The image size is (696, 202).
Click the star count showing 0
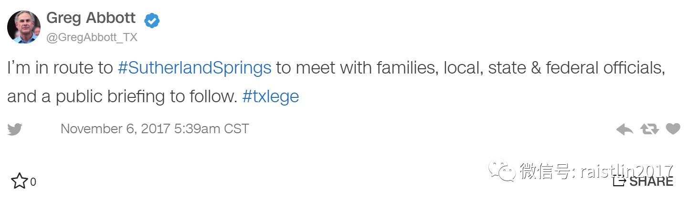(33, 182)
